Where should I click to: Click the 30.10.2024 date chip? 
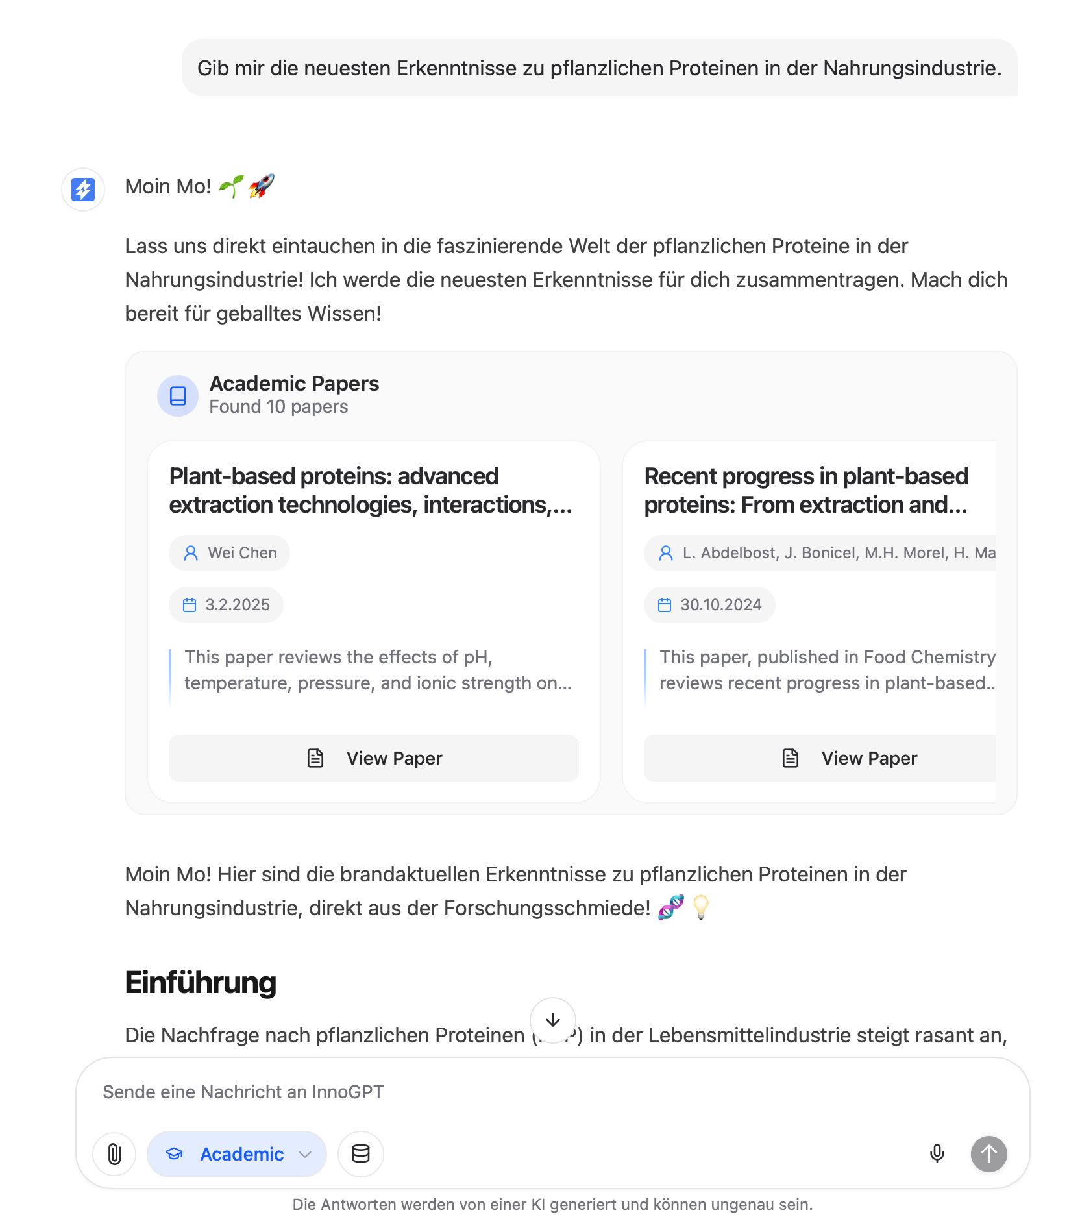[709, 605]
